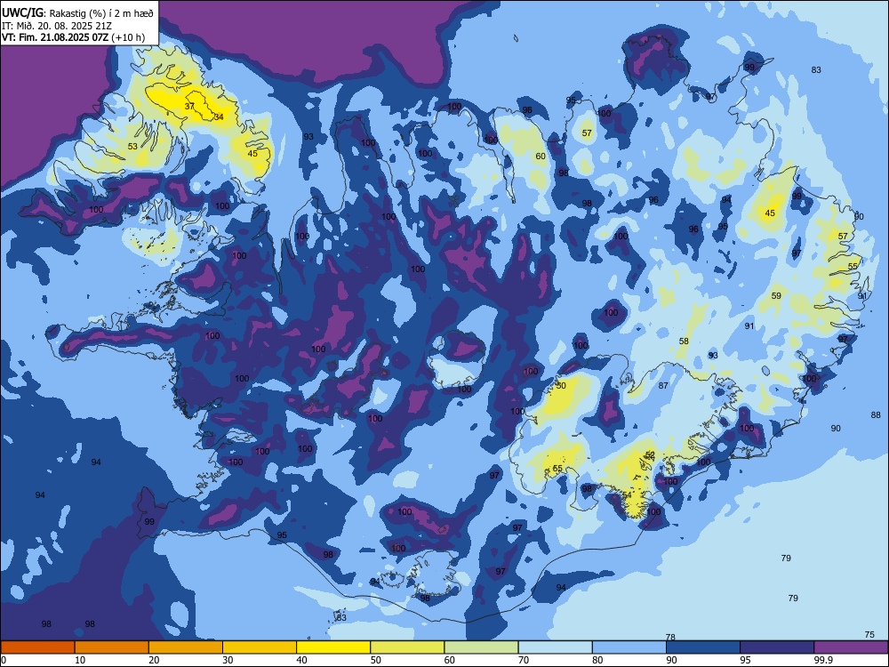Image resolution: width=889 pixels, height=667 pixels.
Task: Select the 20–30 legend color block
Action: tap(186, 647)
